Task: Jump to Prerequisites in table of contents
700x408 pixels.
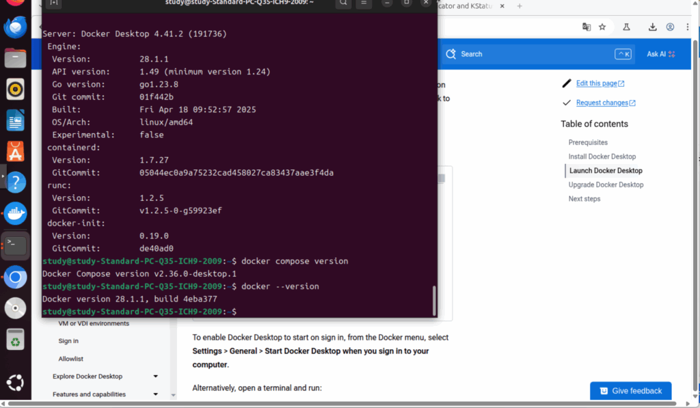Action: tap(588, 142)
